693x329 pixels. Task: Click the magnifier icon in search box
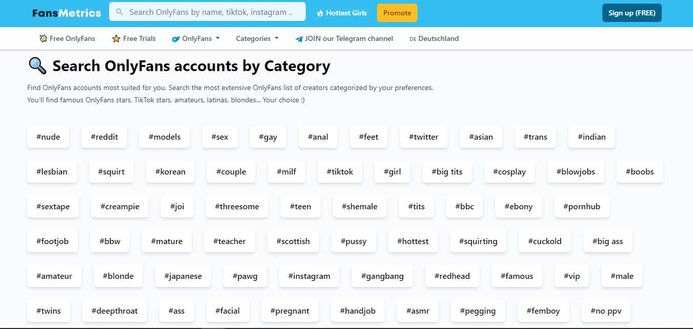[x=119, y=12]
